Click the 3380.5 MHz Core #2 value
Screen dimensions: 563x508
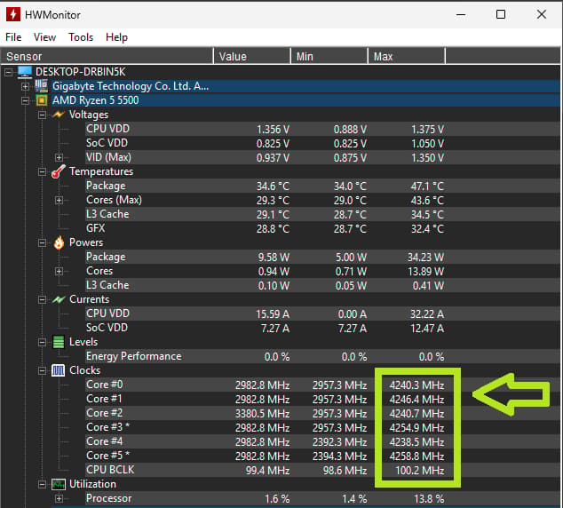[x=263, y=414]
